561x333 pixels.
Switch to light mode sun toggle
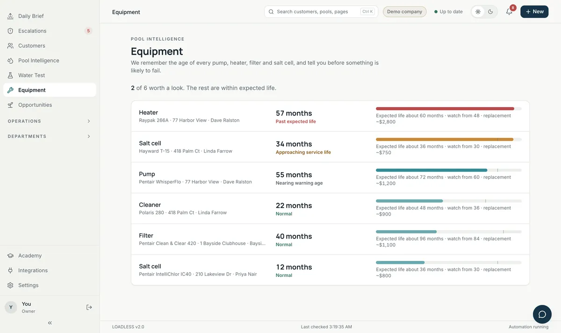point(478,12)
